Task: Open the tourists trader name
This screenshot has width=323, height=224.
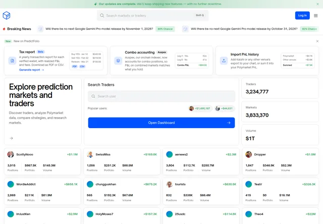Action: 180,184
